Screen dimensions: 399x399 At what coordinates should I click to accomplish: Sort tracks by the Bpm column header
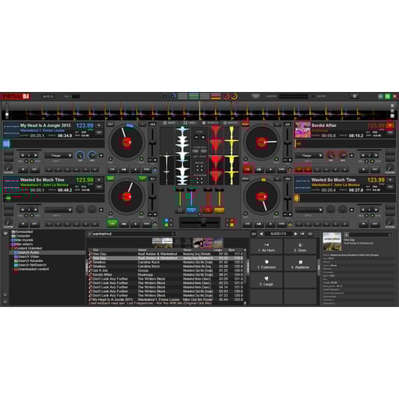click(x=231, y=250)
